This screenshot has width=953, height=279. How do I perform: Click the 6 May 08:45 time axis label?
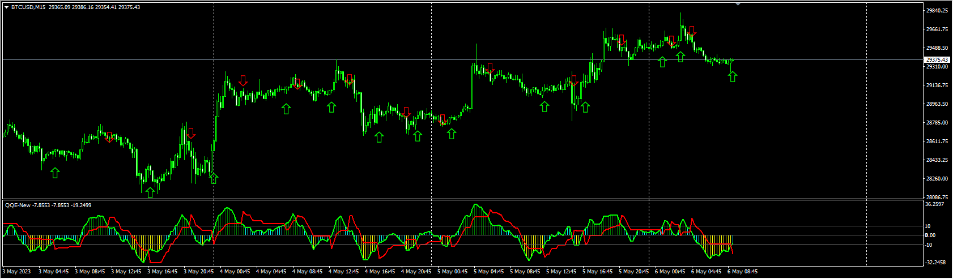coord(742,272)
